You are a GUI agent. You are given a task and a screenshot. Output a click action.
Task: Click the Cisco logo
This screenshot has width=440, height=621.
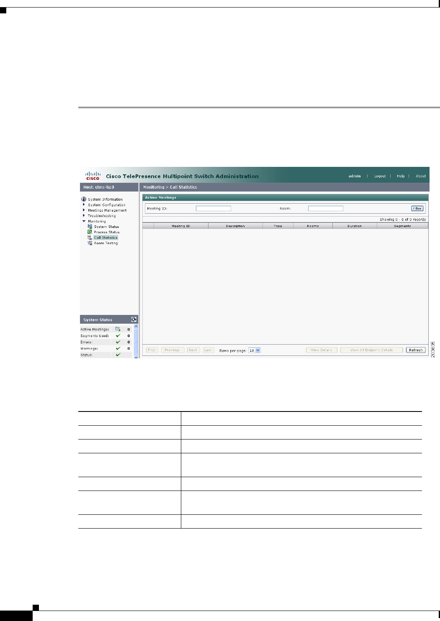93,176
